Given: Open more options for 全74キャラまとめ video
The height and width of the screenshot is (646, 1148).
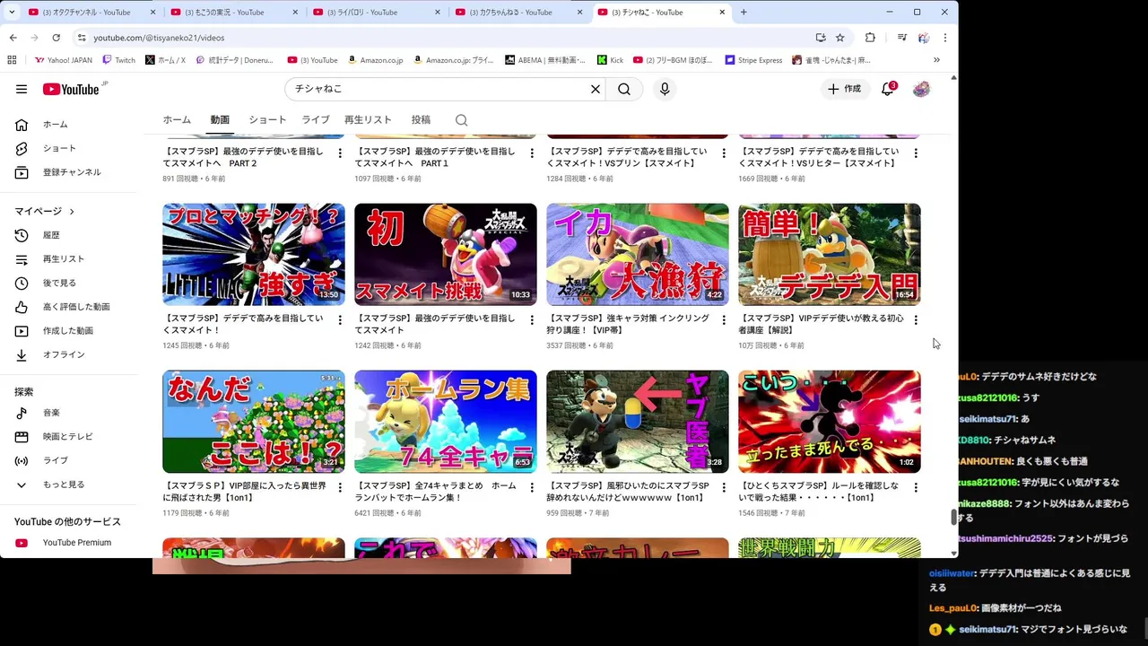Looking at the screenshot, I should tap(532, 487).
